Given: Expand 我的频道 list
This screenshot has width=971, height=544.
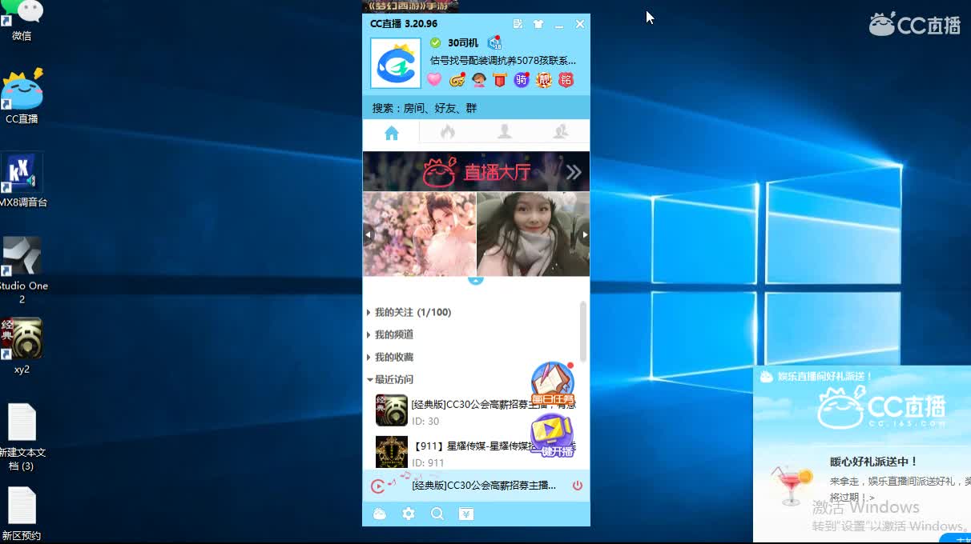Looking at the screenshot, I should pos(390,334).
